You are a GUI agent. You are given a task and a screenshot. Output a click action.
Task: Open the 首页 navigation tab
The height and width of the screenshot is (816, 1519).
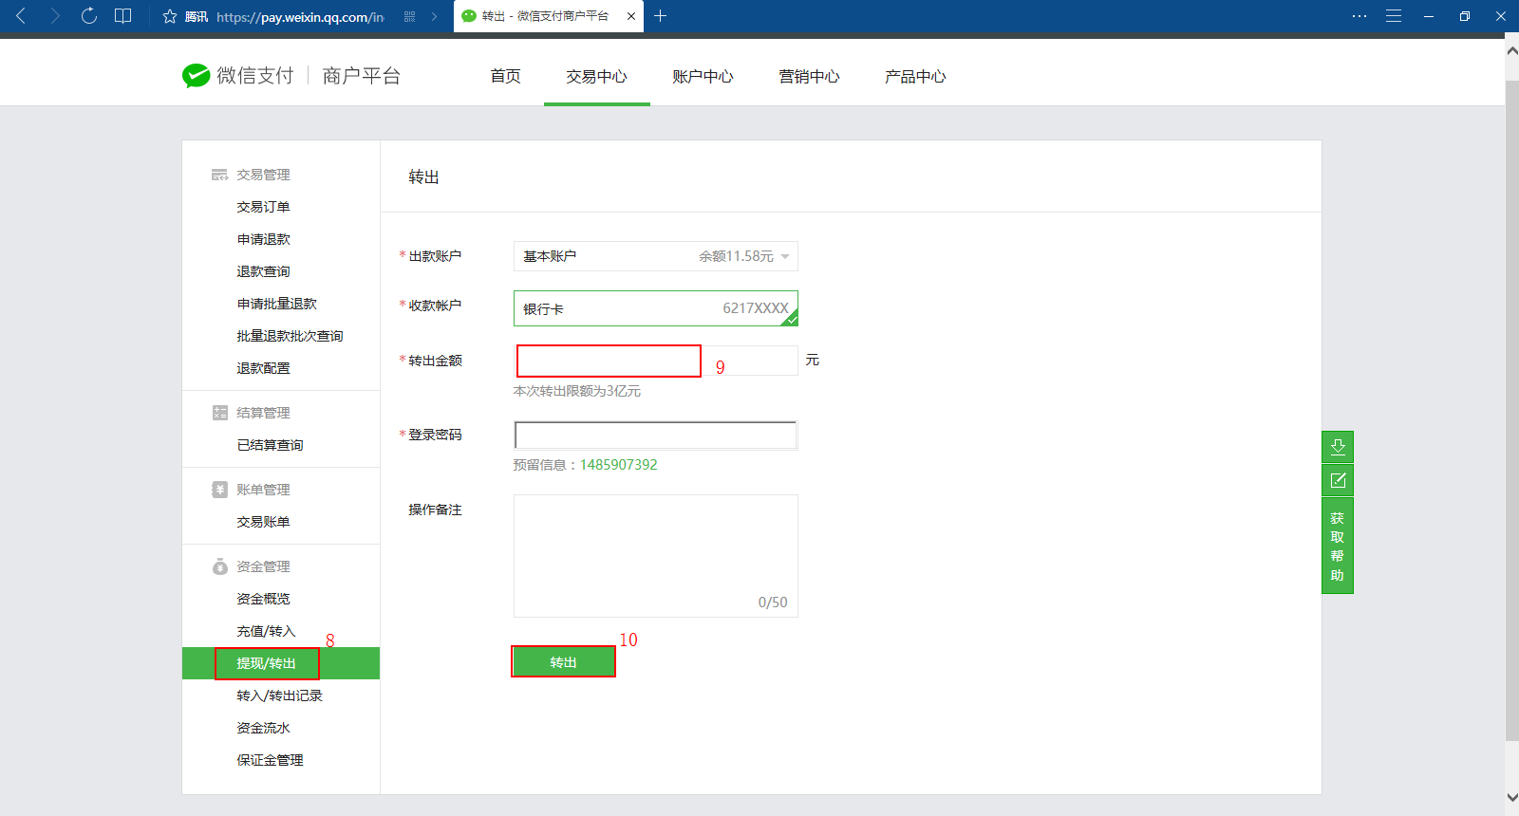pyautogui.click(x=505, y=76)
